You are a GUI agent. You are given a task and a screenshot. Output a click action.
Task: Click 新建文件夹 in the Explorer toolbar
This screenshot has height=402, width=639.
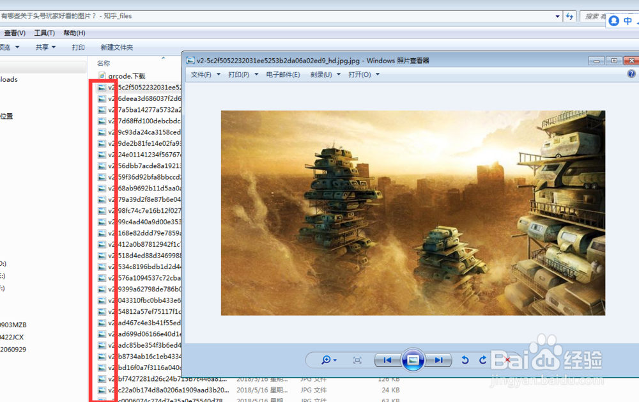click(x=116, y=47)
